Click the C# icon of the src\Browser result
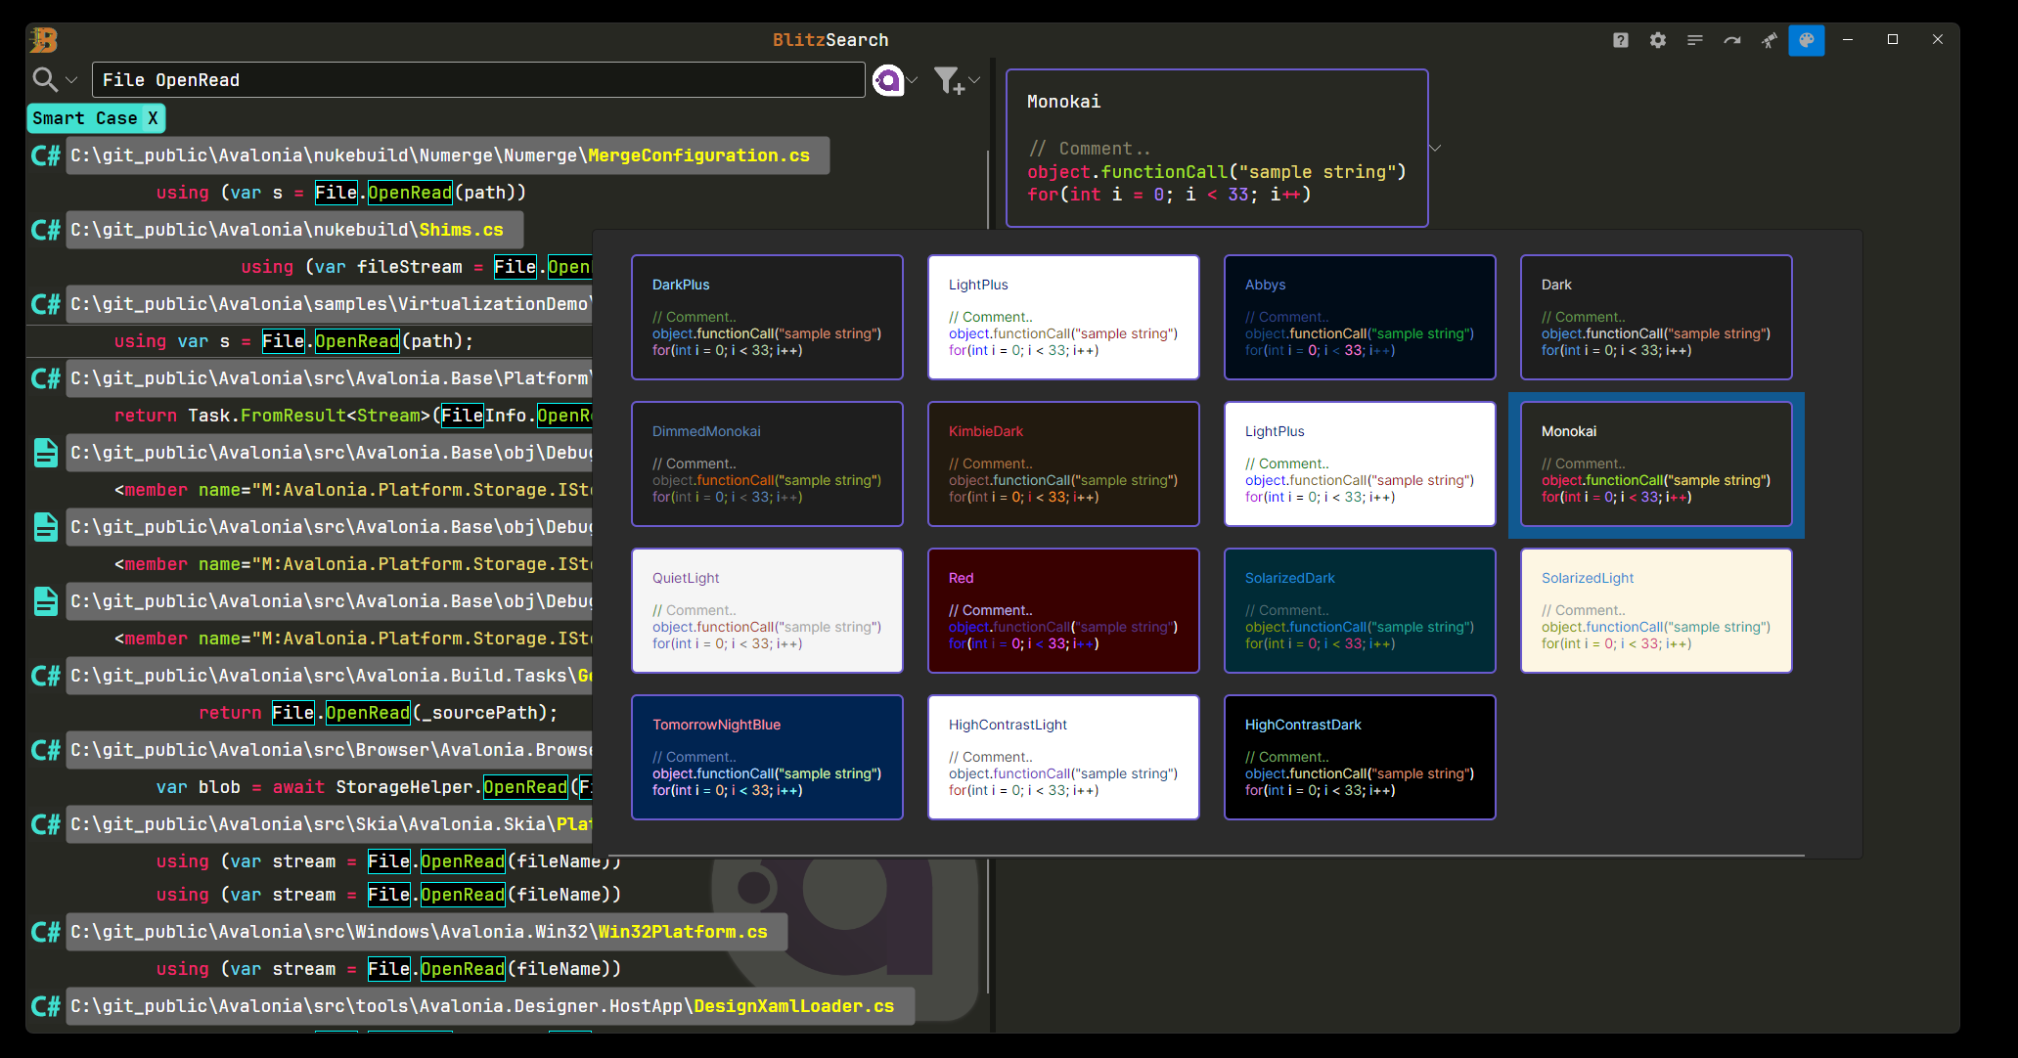2018x1058 pixels. (46, 750)
